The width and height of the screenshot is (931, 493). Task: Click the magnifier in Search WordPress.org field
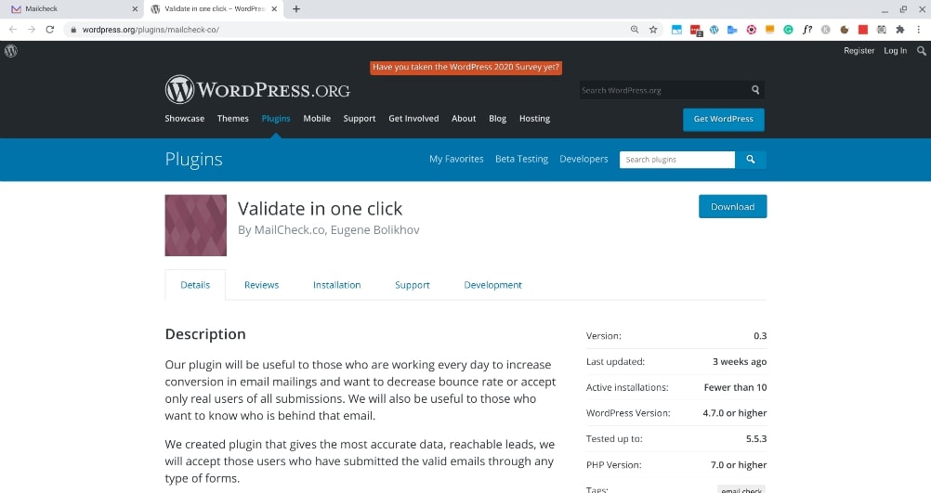pyautogui.click(x=755, y=89)
